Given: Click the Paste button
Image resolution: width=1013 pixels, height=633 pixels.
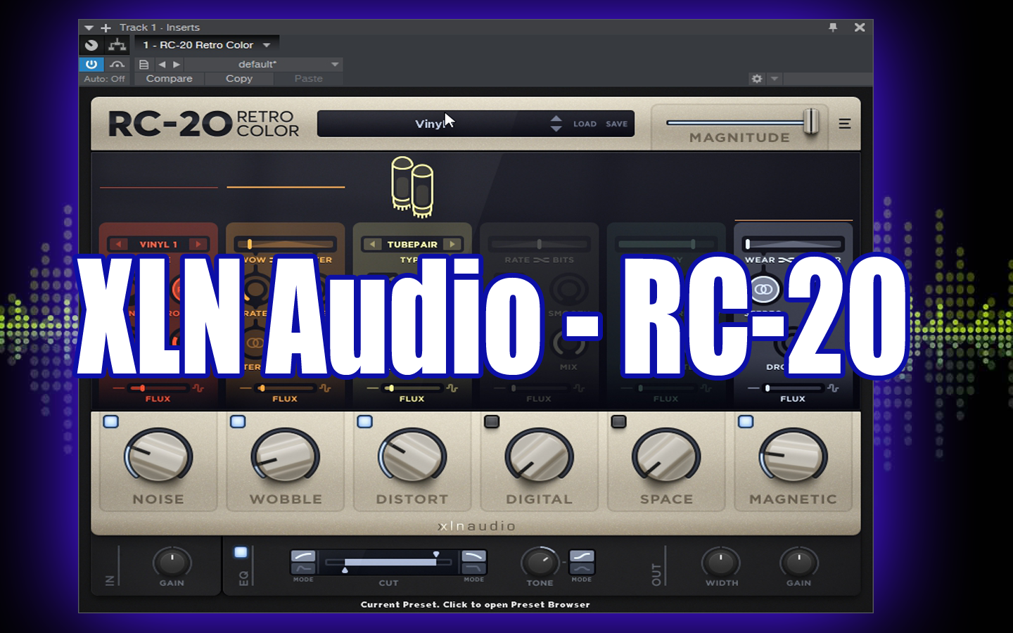Looking at the screenshot, I should point(309,79).
